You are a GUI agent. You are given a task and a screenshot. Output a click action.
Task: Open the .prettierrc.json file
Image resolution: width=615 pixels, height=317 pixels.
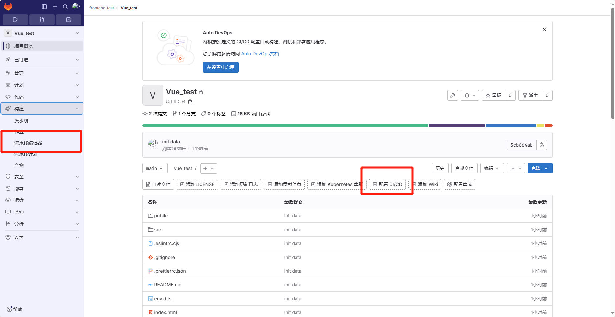(170, 271)
